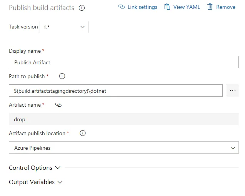
Task: Click the chevron arrow after Control Options
Action: (x=58, y=168)
